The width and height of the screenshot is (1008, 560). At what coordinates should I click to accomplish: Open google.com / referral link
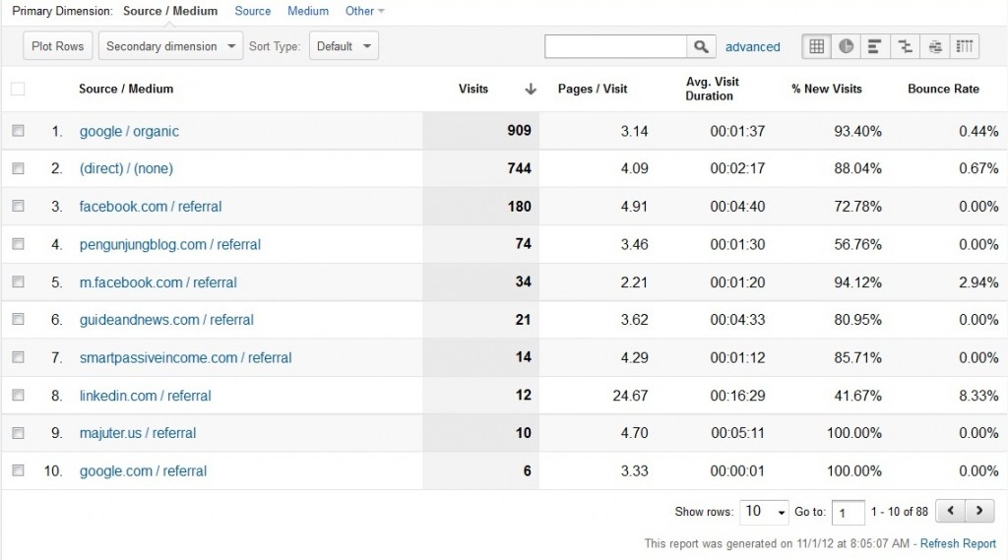tap(144, 470)
